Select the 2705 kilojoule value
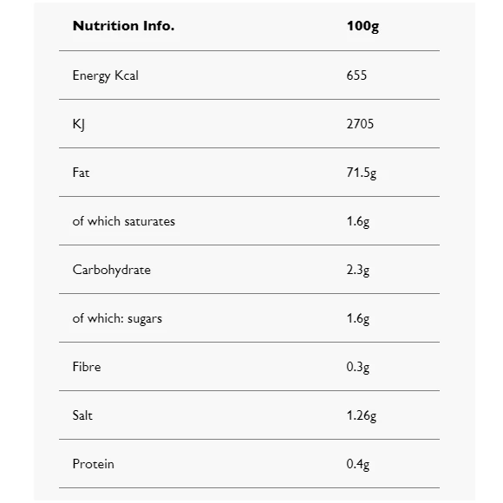Screen dimensions: 503x503 click(360, 124)
